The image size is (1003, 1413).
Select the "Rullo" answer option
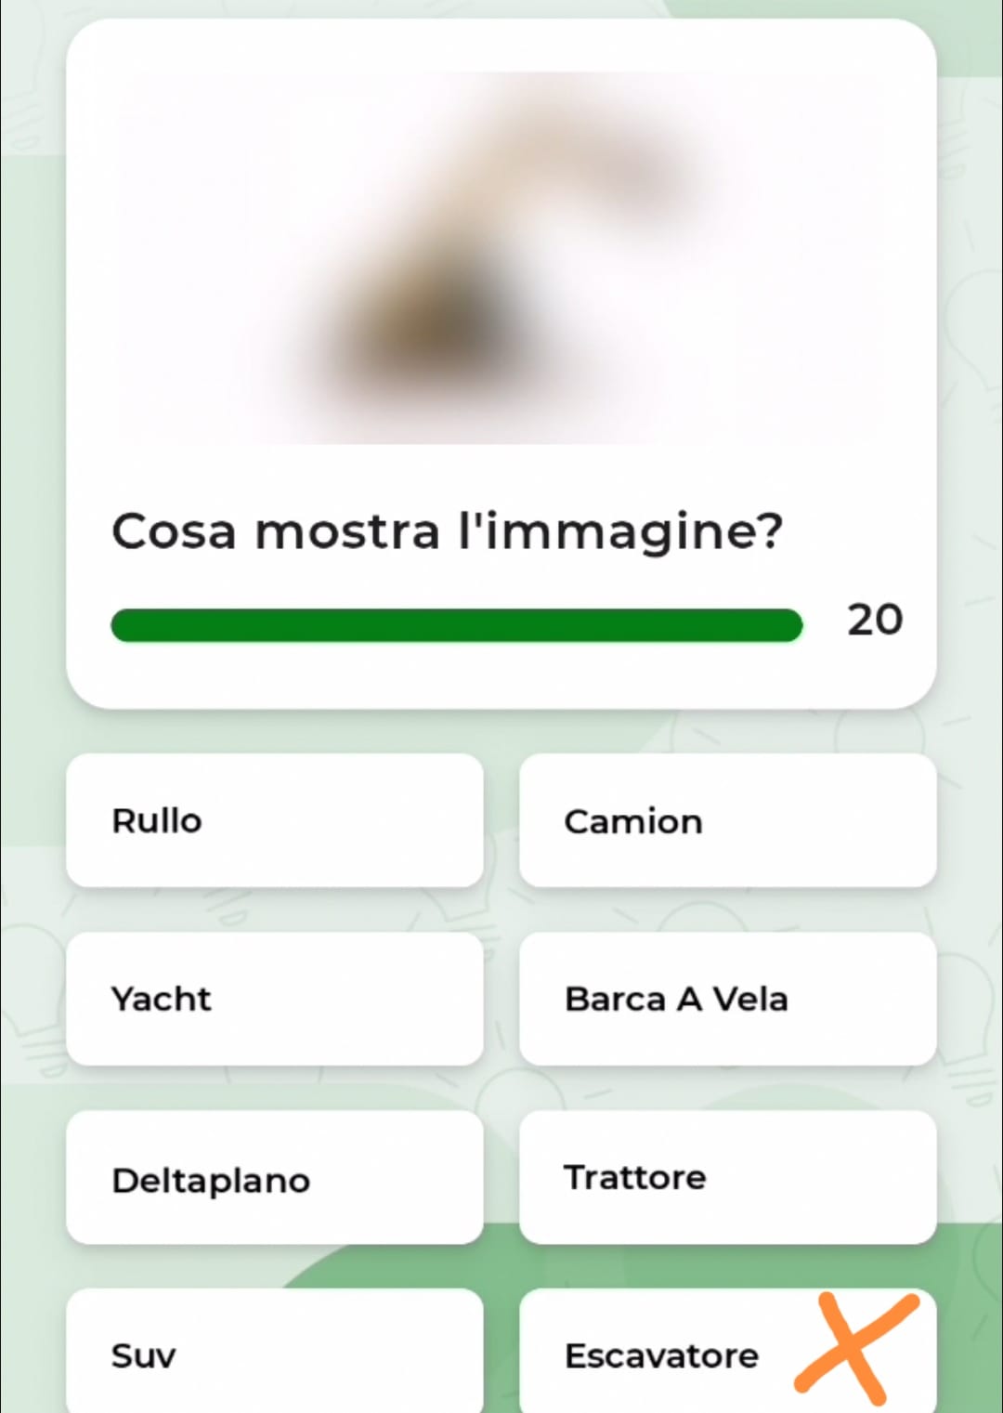275,820
